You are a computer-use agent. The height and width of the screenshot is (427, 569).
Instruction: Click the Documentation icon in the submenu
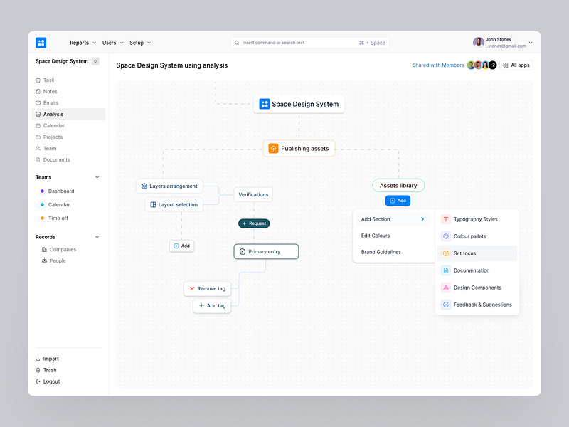(447, 270)
